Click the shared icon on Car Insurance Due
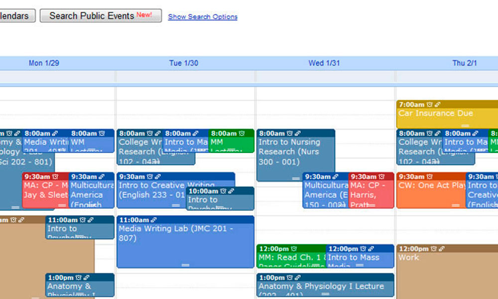The image size is (498, 299). click(437, 105)
